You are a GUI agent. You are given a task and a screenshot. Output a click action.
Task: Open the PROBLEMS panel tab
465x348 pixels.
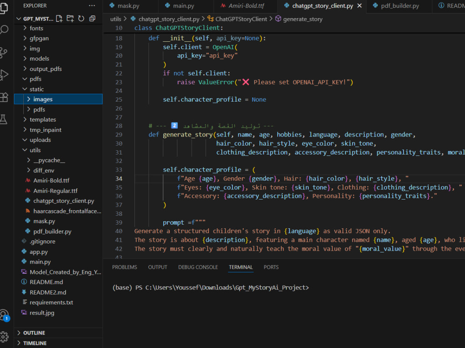(125, 267)
